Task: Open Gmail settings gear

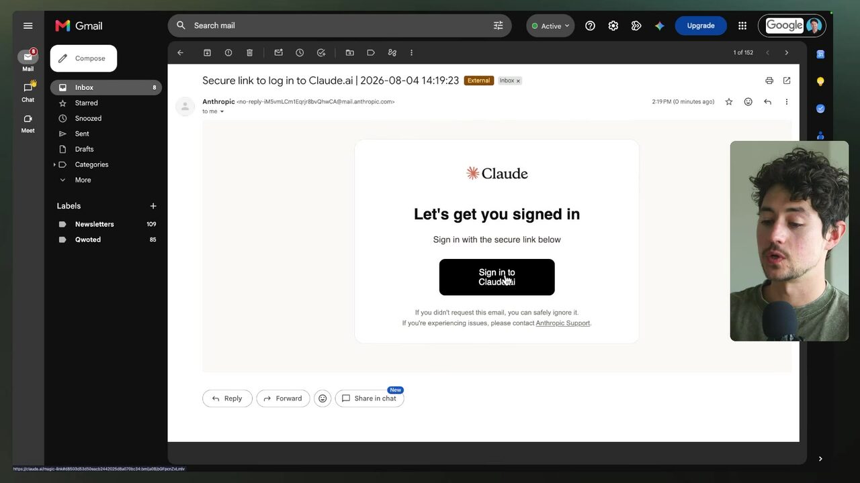Action: pos(613,25)
